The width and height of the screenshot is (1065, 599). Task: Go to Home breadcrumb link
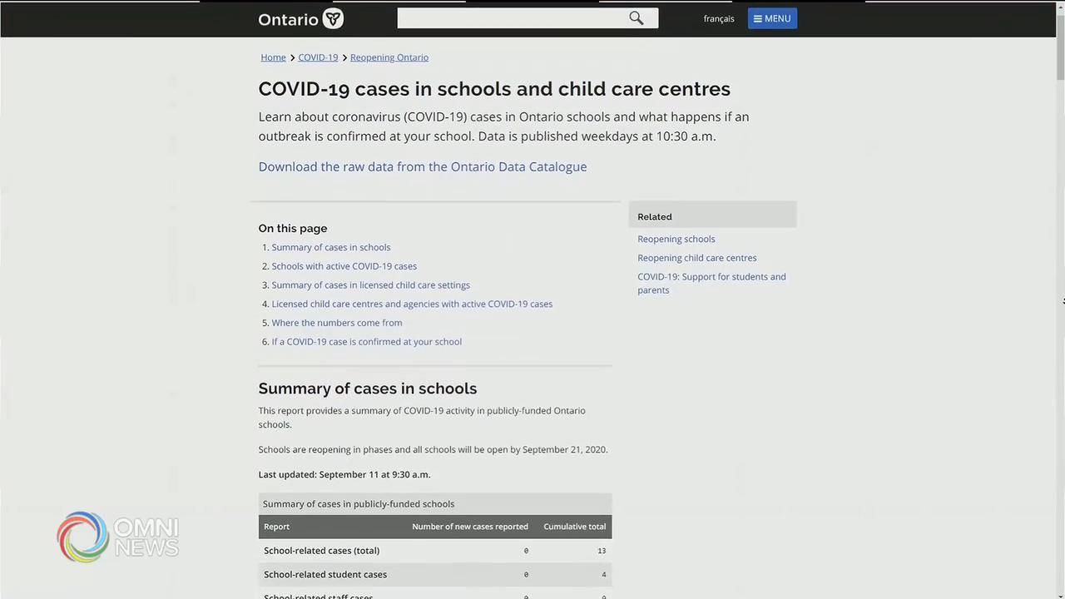tap(273, 57)
